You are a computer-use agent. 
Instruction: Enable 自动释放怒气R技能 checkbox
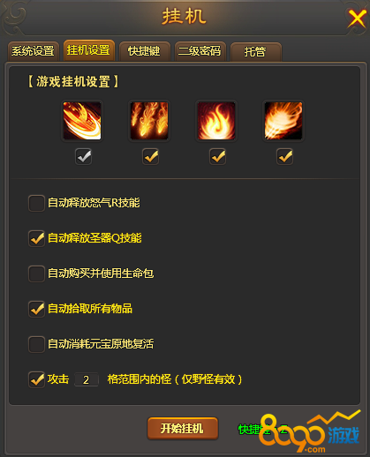pos(36,203)
